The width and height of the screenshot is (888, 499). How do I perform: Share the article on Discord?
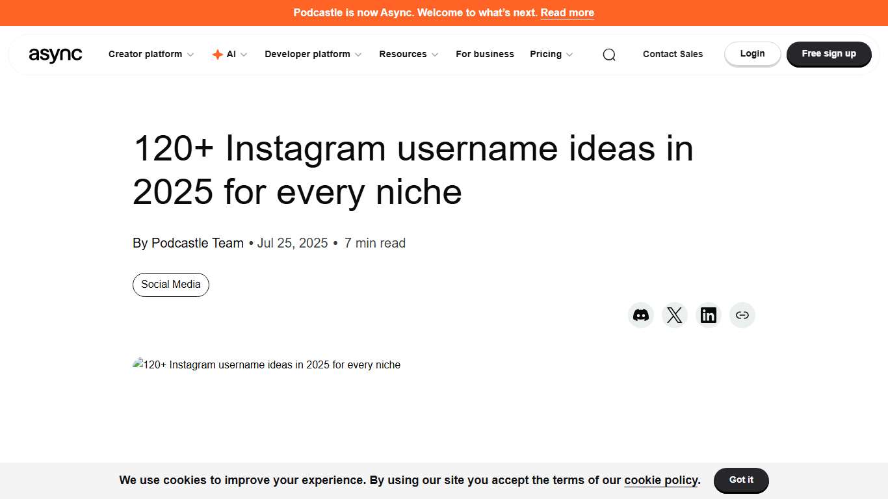click(x=641, y=314)
